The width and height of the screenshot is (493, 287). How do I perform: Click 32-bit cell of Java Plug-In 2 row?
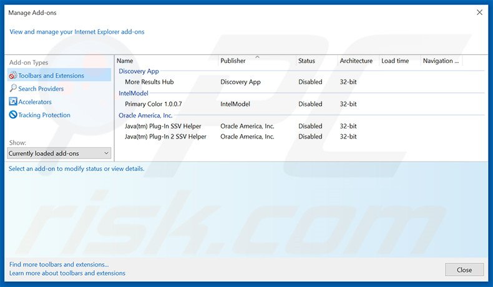coord(348,137)
